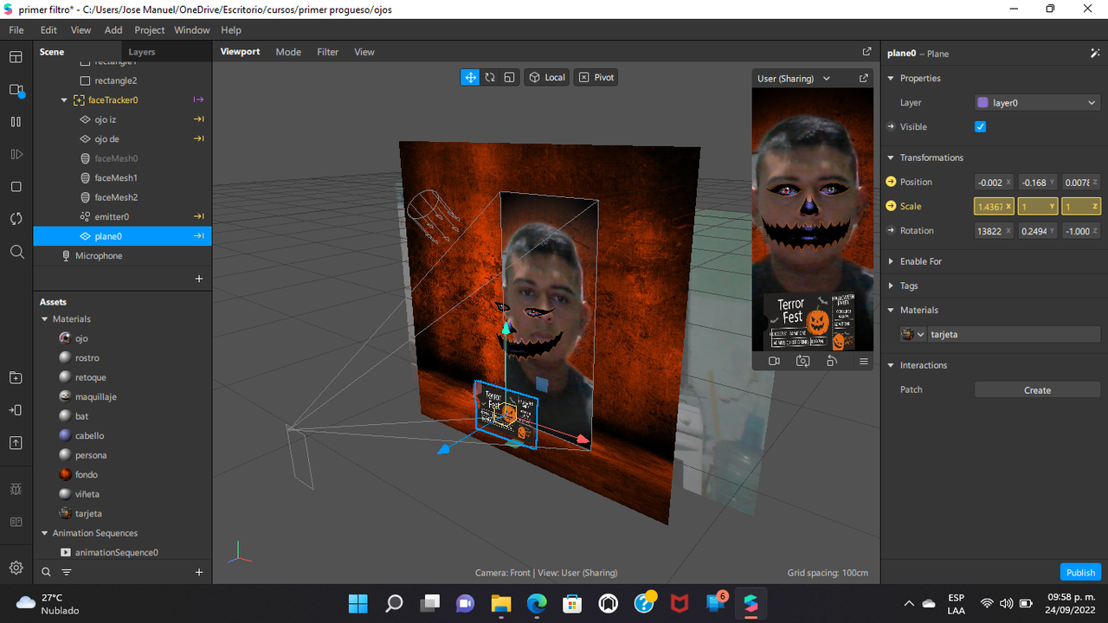Open the debug bug icon

pos(16,490)
